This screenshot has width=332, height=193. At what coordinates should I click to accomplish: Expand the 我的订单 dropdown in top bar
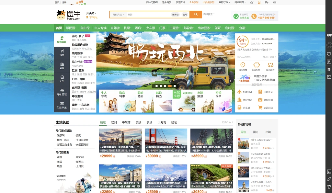pyautogui.click(x=224, y=2)
